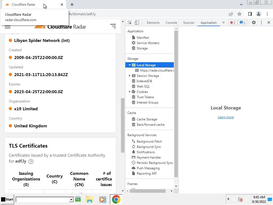Switch to the Elements tab
Viewport: 273px width, 205px height.
(x=153, y=23)
